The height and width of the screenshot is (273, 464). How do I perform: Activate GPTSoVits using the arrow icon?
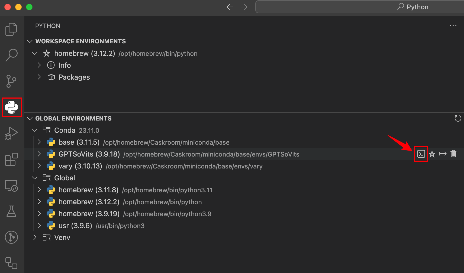click(x=443, y=154)
